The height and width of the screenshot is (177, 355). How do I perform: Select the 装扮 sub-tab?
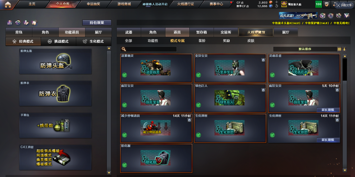pyautogui.click(x=202, y=41)
